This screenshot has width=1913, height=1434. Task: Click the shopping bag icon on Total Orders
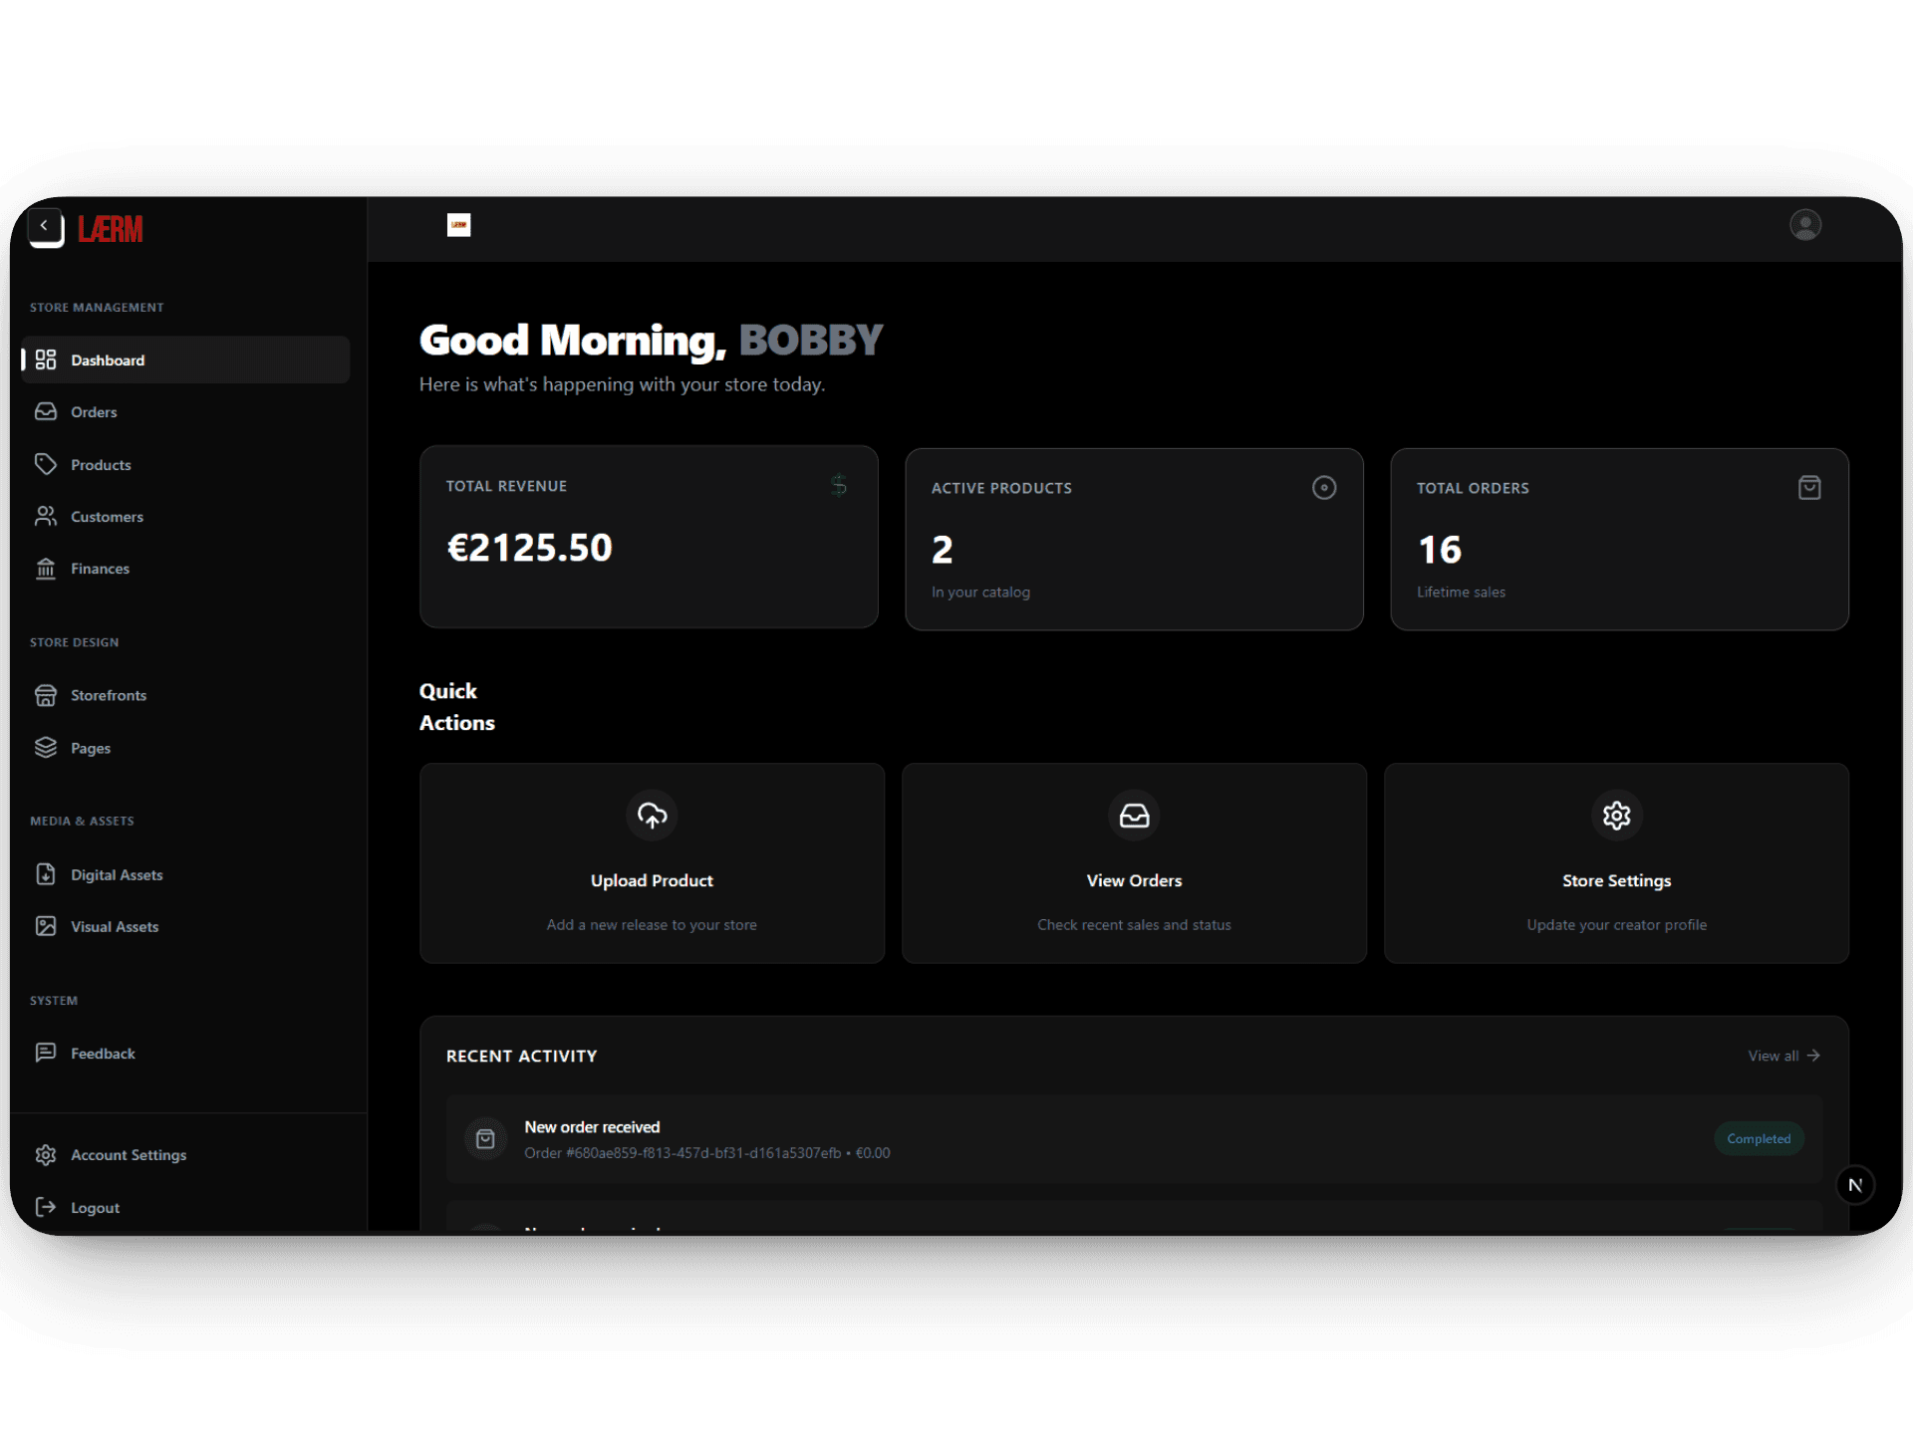[1810, 487]
